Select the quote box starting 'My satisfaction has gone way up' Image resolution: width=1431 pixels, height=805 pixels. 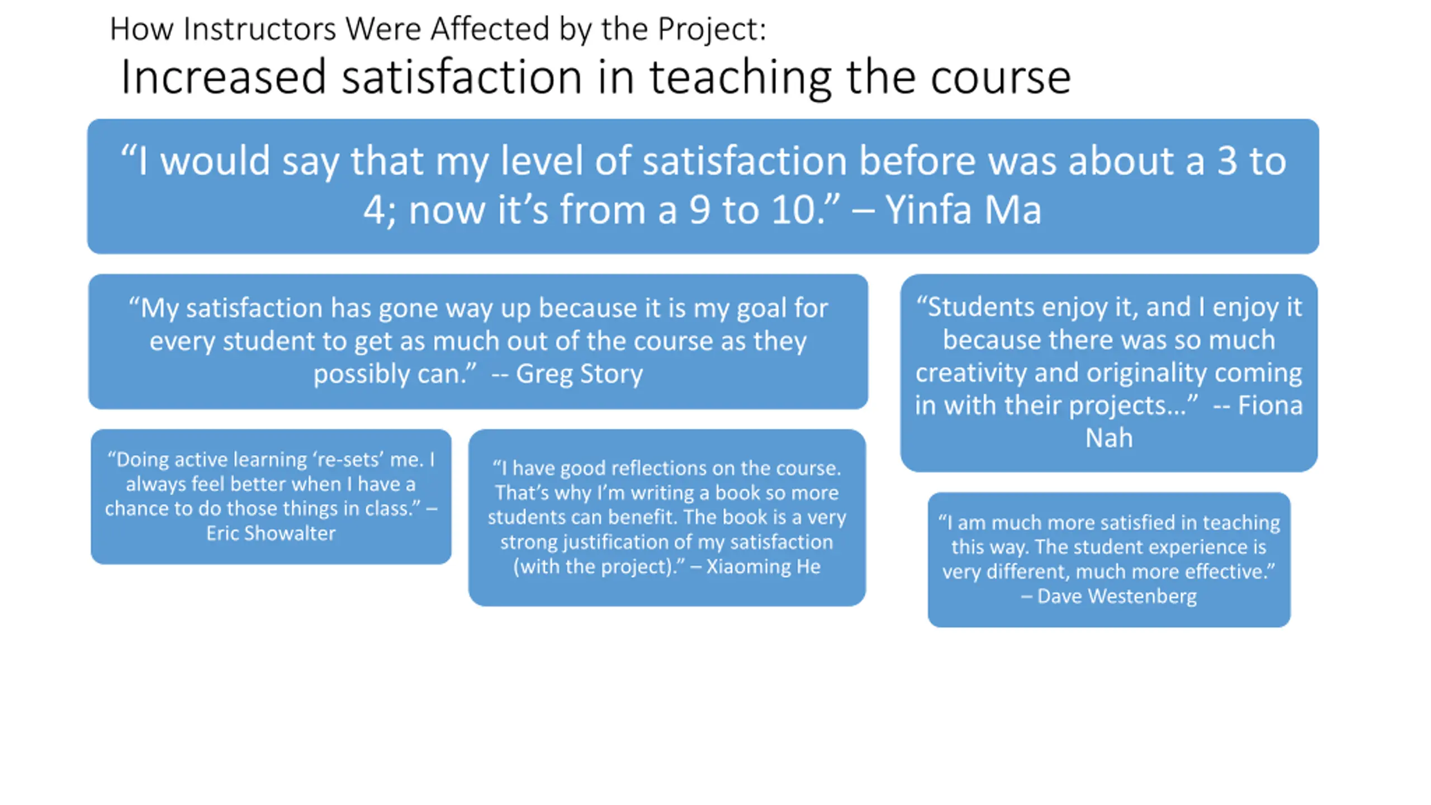478,342
